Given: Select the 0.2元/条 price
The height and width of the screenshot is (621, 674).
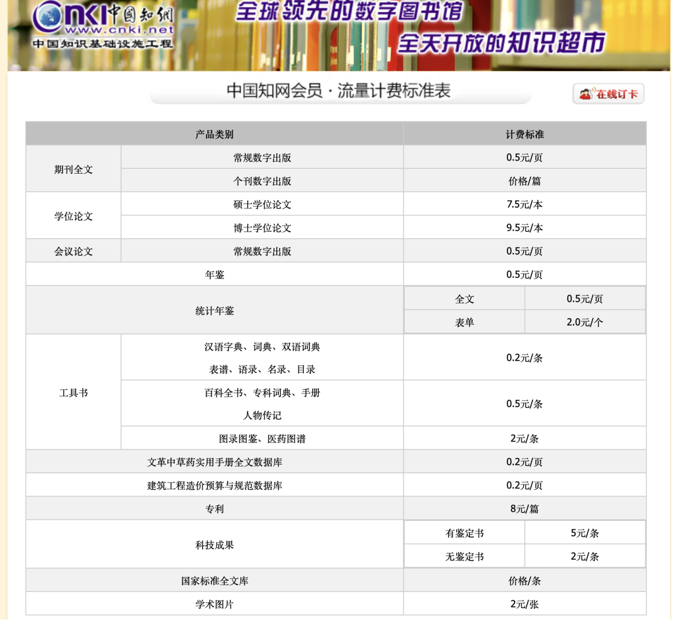Looking at the screenshot, I should [525, 358].
